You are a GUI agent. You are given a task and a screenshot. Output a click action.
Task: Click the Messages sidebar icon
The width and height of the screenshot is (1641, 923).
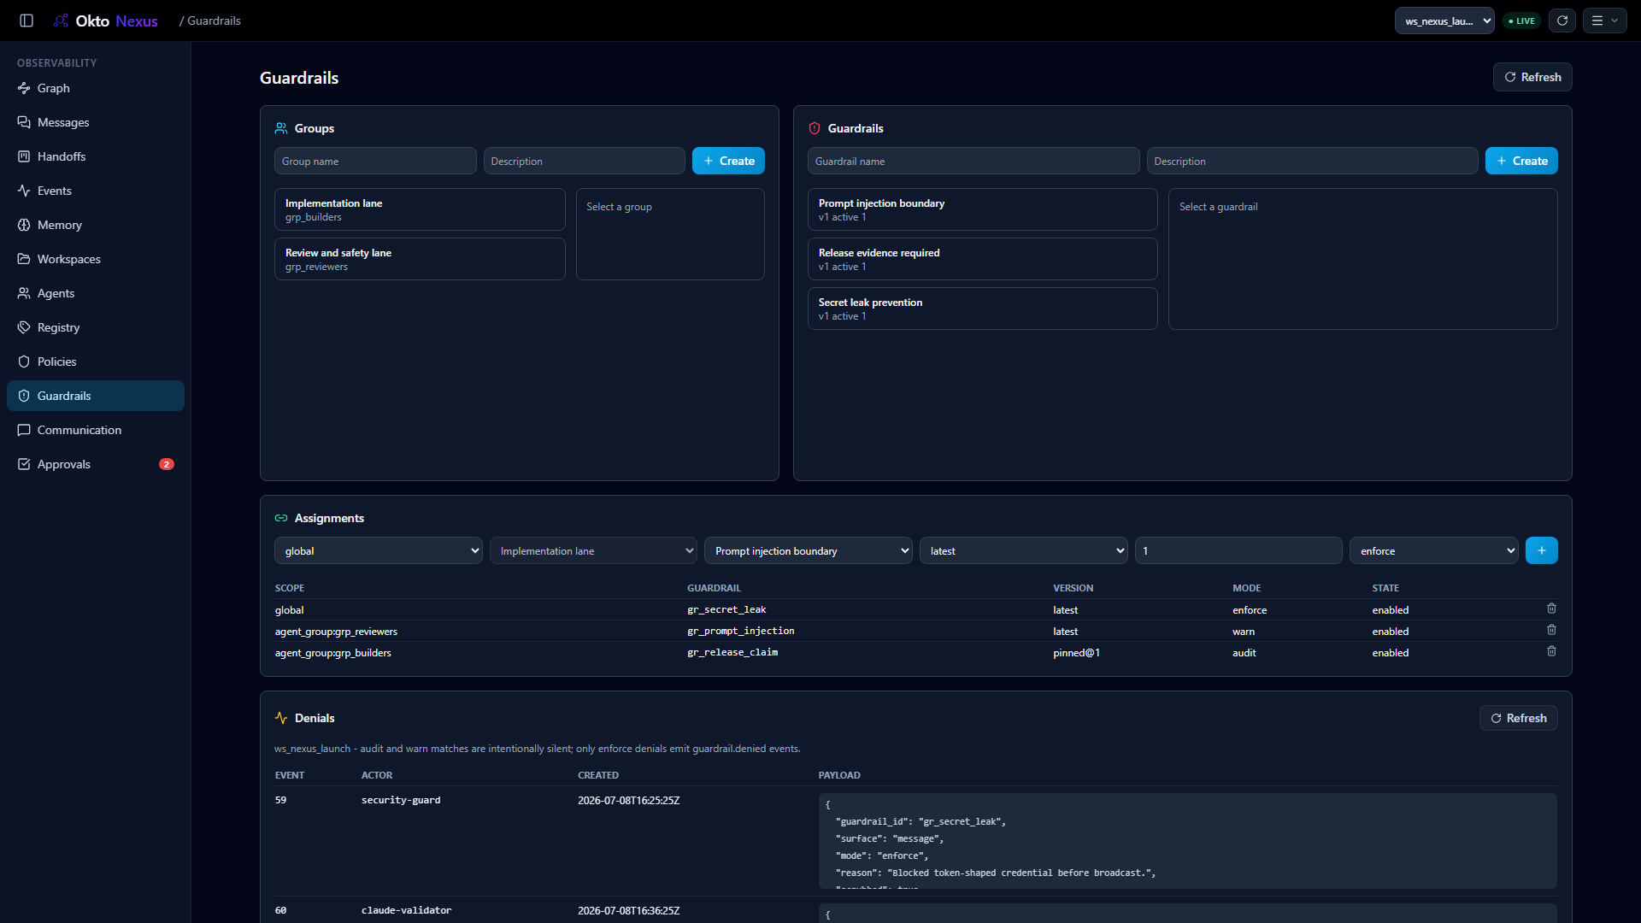24,122
